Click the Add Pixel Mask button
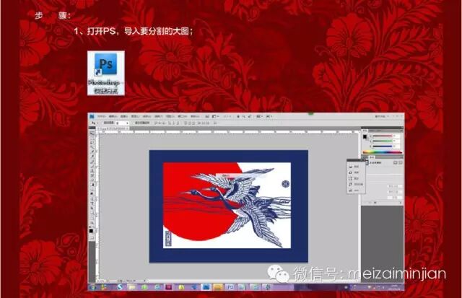Viewport: 462px width, 298px height. [x=396, y=162]
